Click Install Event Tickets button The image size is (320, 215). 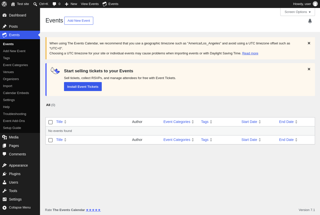[x=83, y=87]
